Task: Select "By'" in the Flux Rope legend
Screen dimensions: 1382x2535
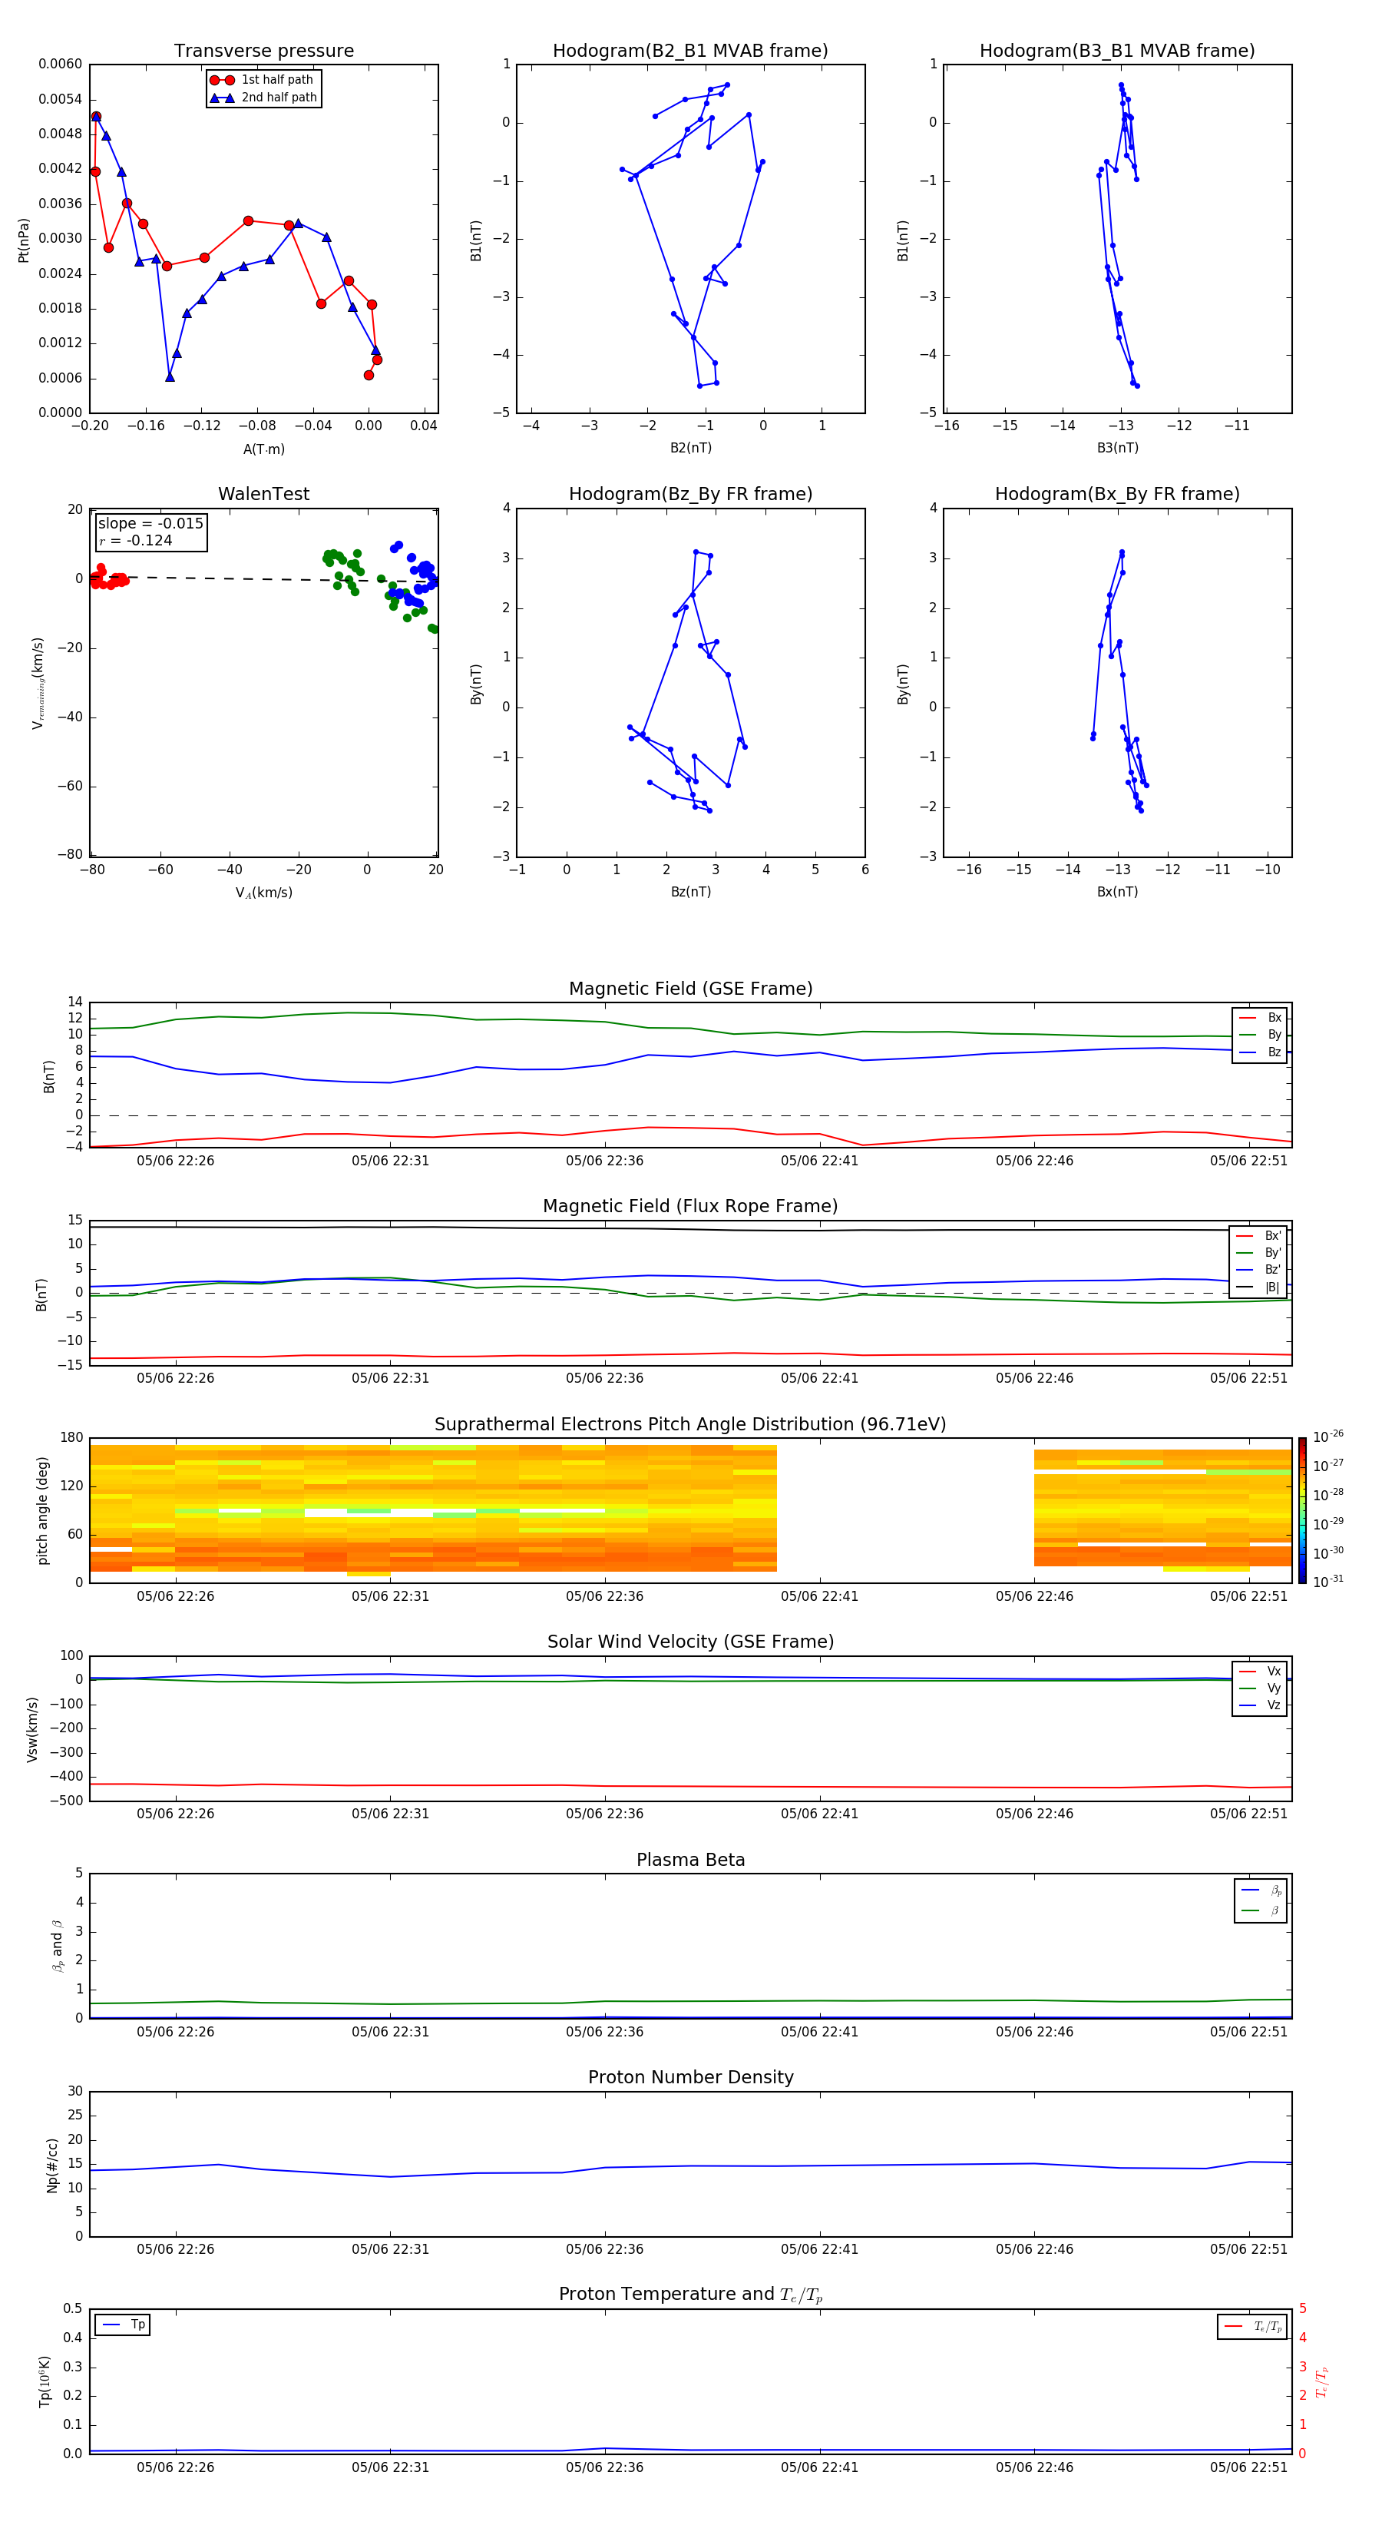Action: 1259,1253
